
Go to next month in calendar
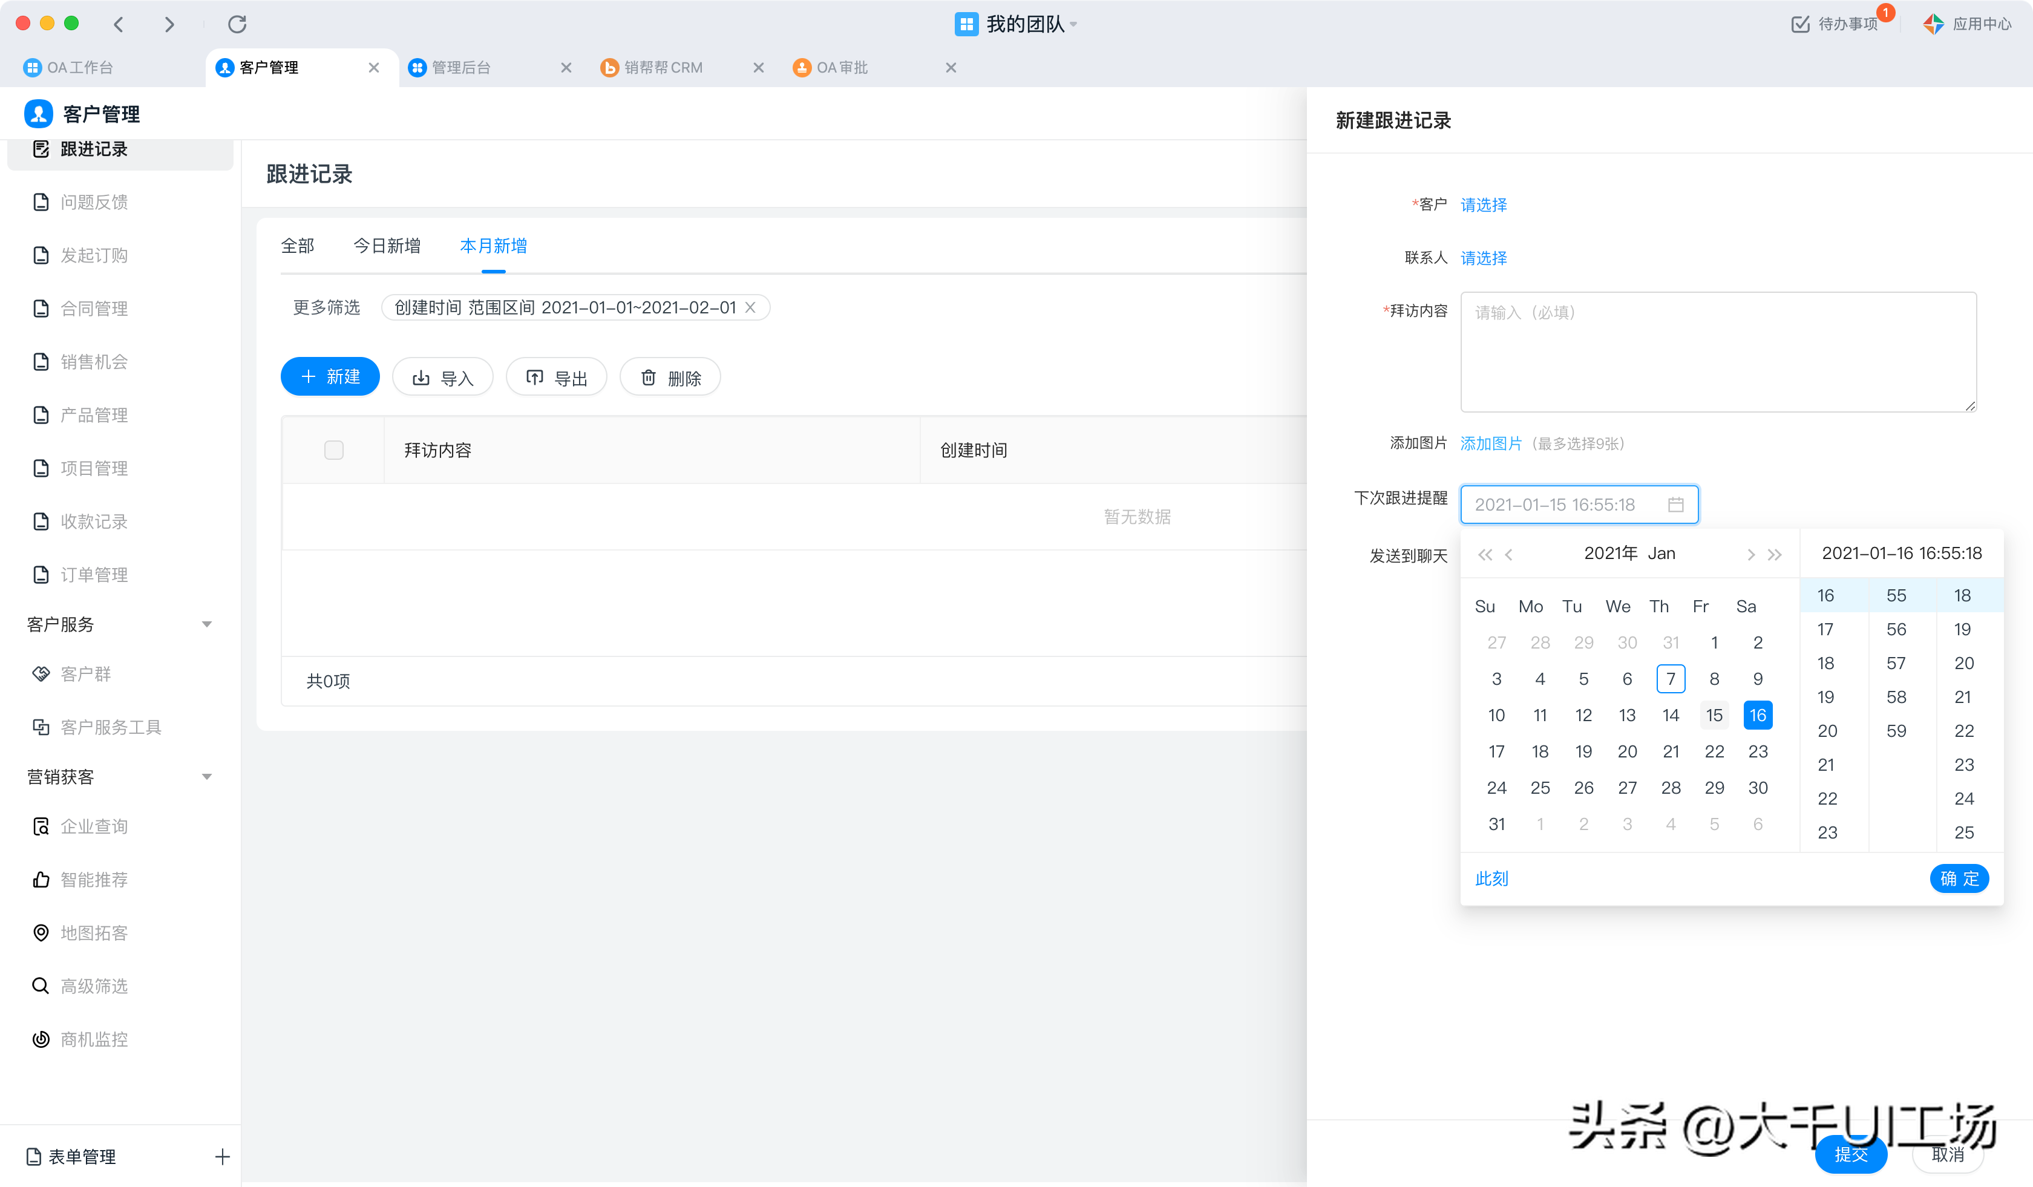pos(1750,554)
